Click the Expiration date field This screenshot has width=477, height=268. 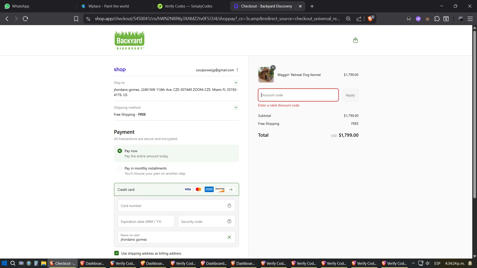pos(146,221)
